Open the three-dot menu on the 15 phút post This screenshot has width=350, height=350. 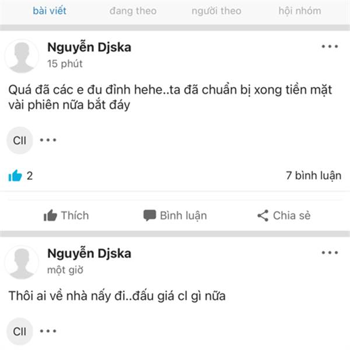(330, 47)
